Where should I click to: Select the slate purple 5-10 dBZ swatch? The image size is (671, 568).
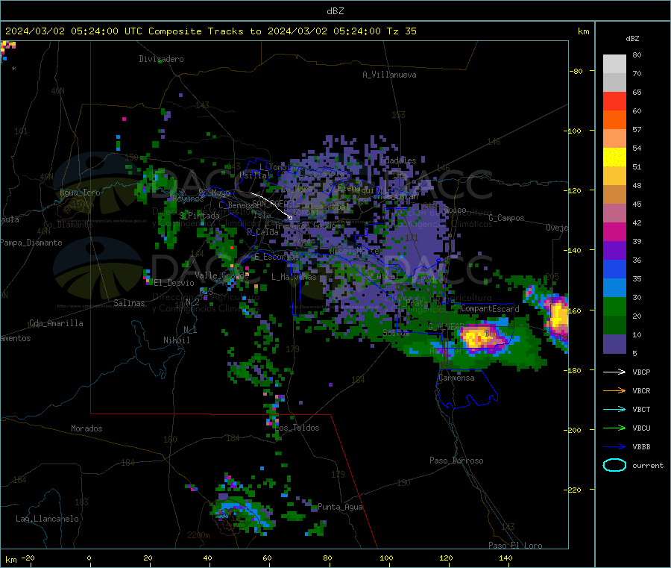tap(614, 344)
